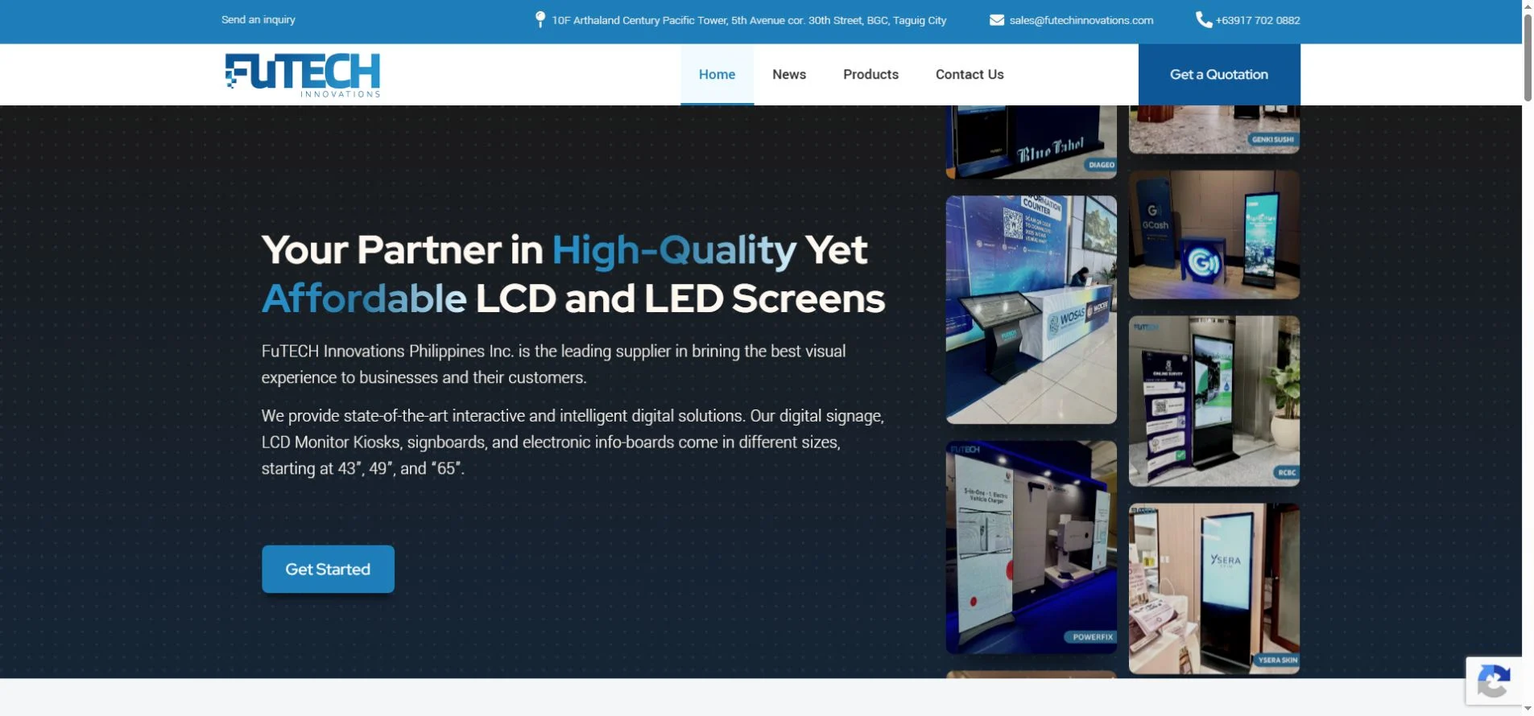Open the reCAPTCHA badge
1534x716 pixels.
1494,681
